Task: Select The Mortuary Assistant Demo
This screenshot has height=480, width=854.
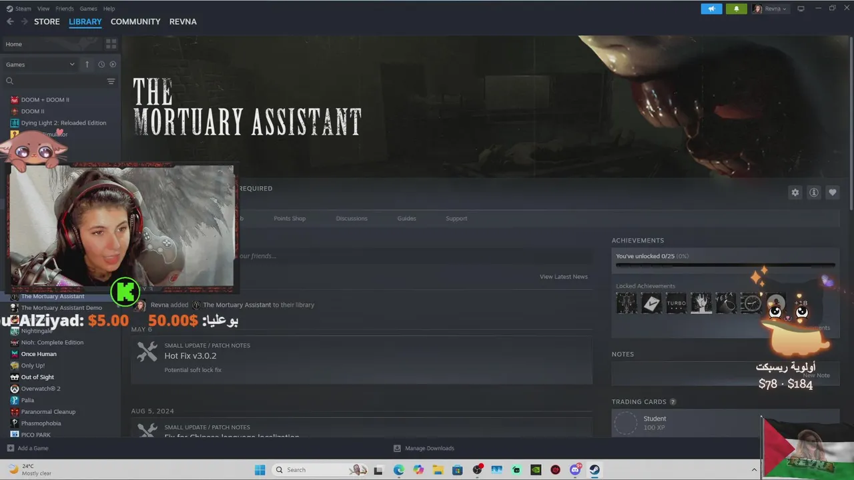Action: (61, 308)
